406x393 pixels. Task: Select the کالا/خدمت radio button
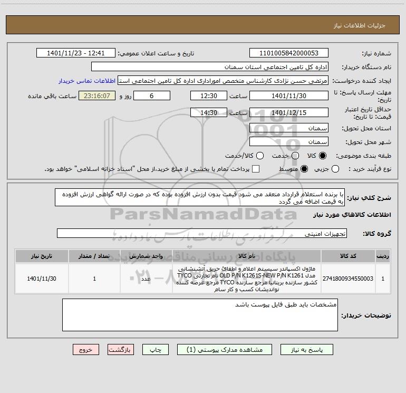260,156
